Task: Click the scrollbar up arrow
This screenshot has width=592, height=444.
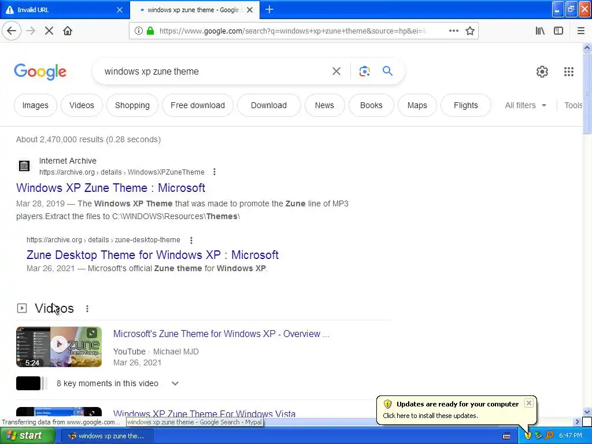Action: (587, 47)
